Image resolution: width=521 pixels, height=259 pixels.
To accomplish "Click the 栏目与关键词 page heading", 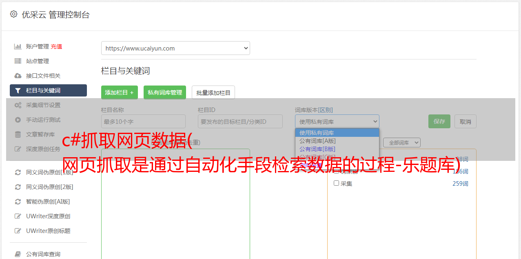I will 126,71.
